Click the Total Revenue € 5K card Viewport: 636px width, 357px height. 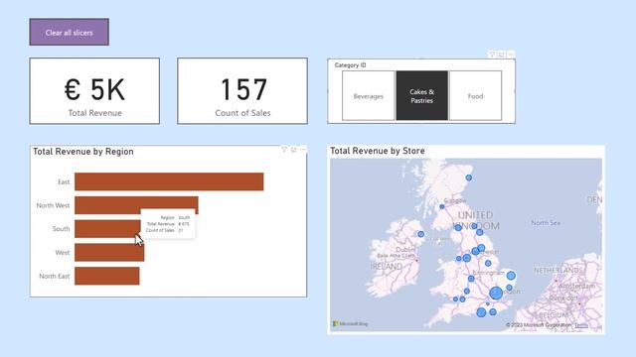click(x=94, y=90)
